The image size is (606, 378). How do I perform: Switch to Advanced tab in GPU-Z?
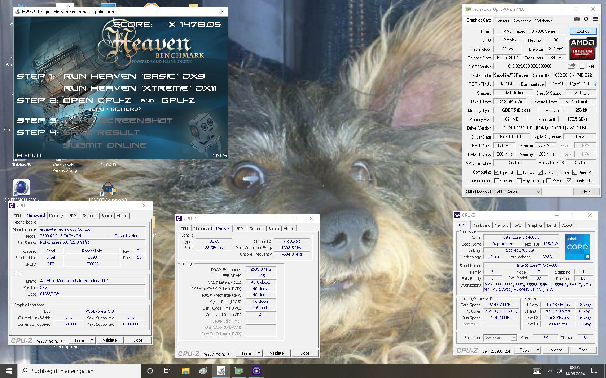point(522,21)
